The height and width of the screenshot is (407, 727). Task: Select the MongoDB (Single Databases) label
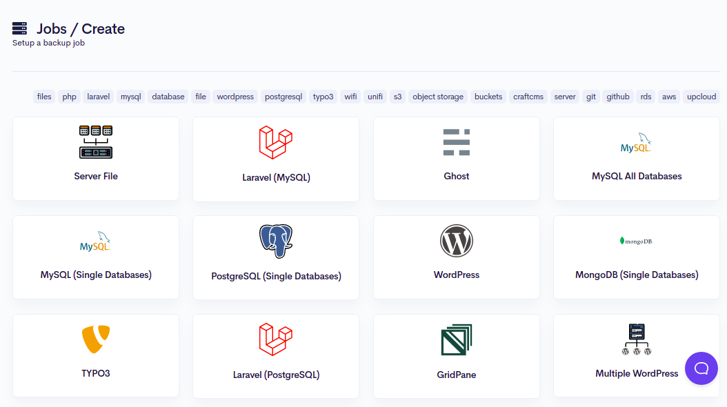coord(637,275)
